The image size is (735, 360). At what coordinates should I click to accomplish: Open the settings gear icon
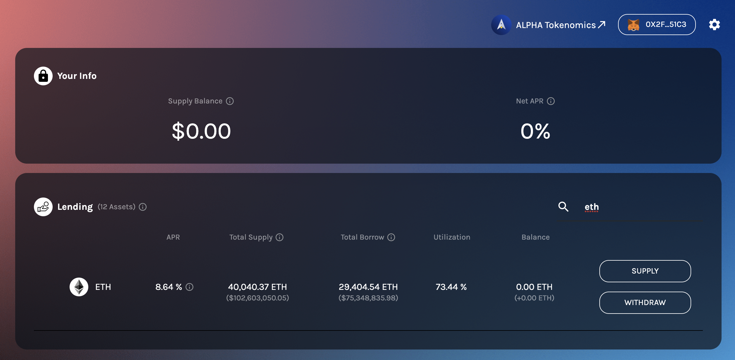pos(714,25)
